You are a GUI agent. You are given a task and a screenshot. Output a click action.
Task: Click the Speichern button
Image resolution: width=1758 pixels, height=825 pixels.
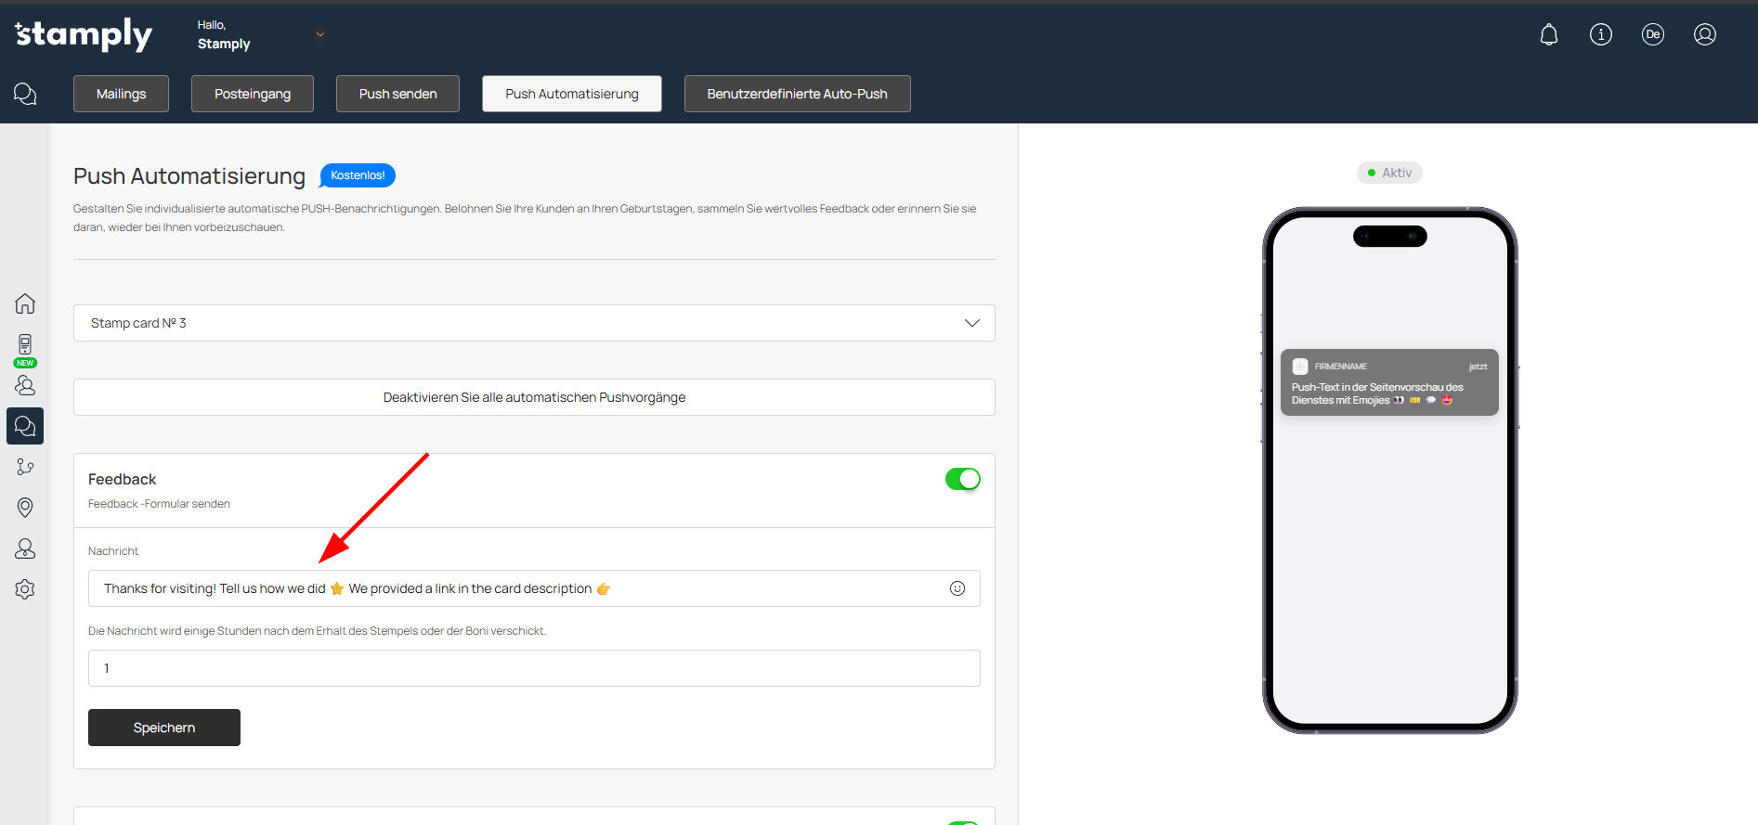coord(164,728)
